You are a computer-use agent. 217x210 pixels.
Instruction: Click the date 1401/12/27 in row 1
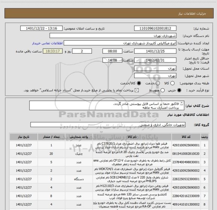23,145
